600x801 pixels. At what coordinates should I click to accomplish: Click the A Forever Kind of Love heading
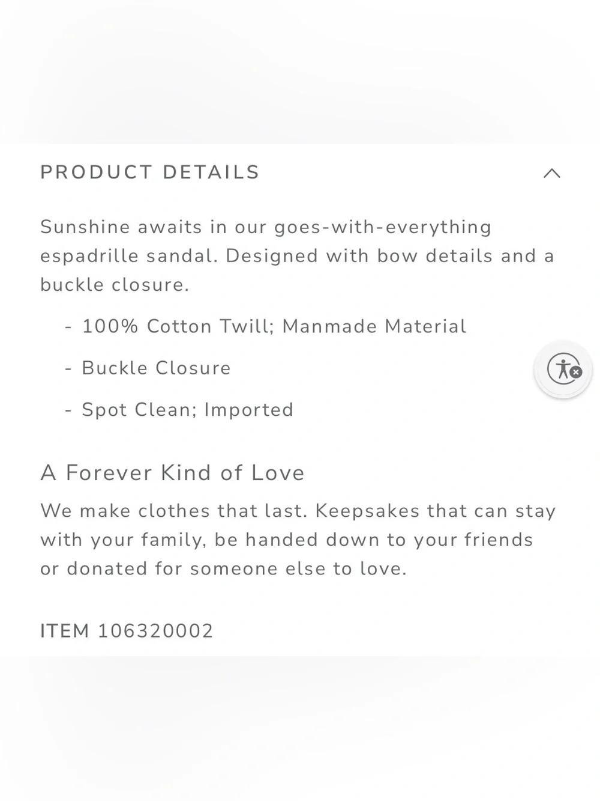coord(172,473)
